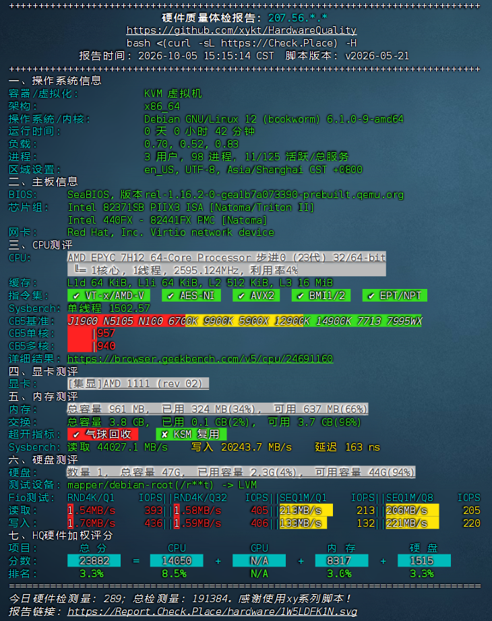Click the AMD 1111 (rev 02) graphics entry
The width and height of the screenshot is (492, 621).
tap(138, 384)
